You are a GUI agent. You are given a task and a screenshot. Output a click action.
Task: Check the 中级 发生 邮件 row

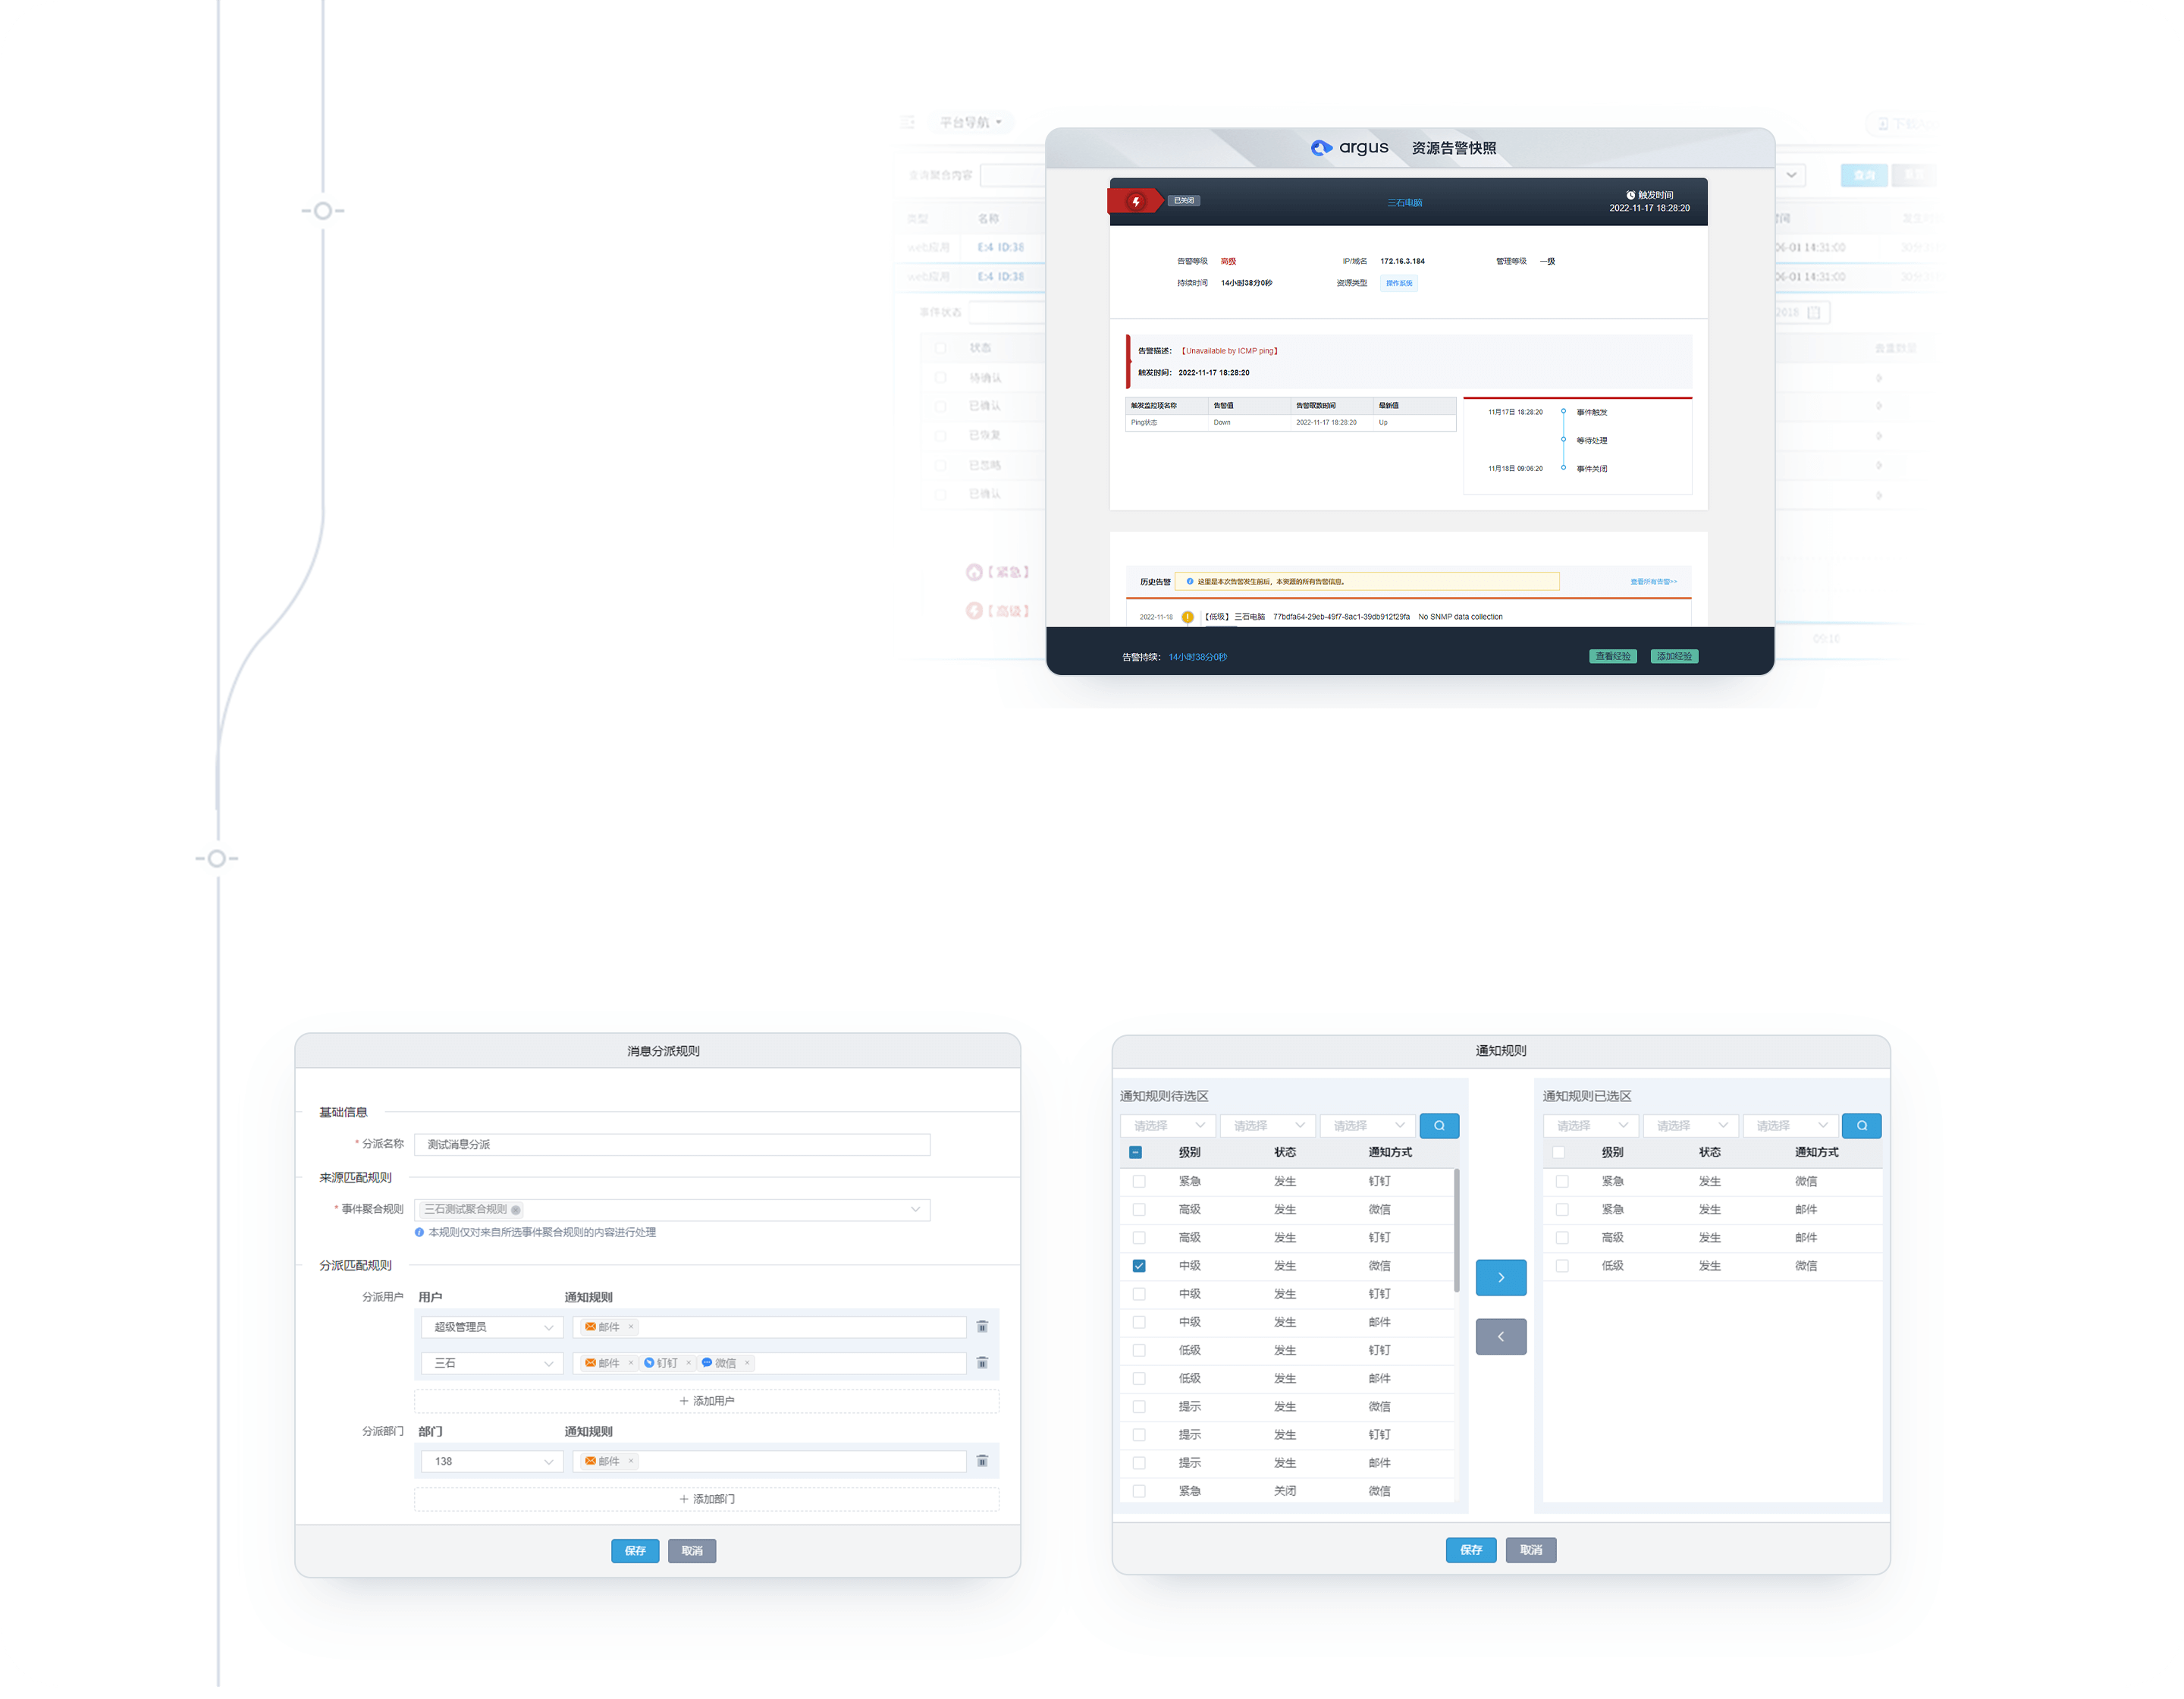click(1139, 1322)
